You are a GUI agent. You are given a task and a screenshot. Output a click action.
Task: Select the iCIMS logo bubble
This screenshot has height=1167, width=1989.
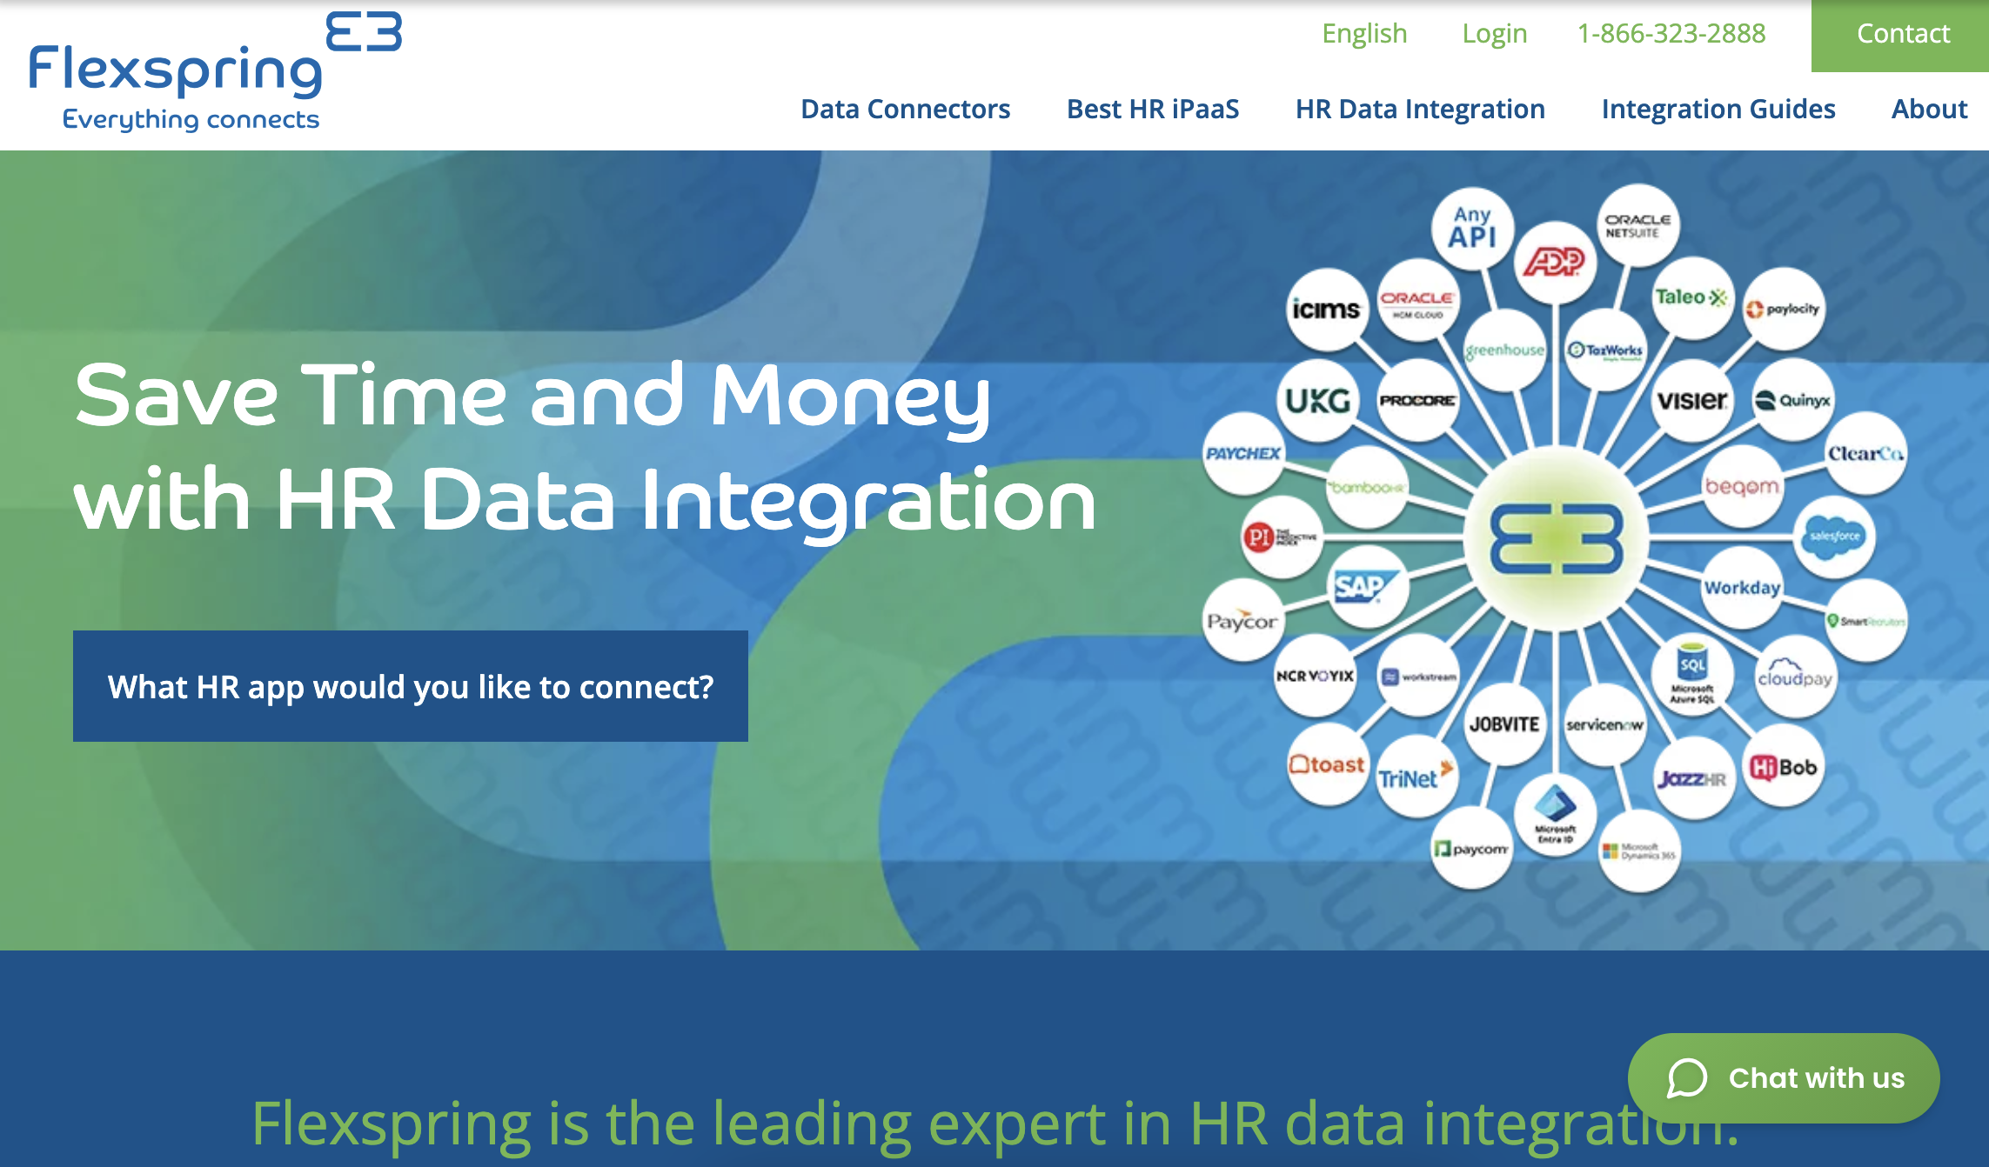pyautogui.click(x=1326, y=310)
